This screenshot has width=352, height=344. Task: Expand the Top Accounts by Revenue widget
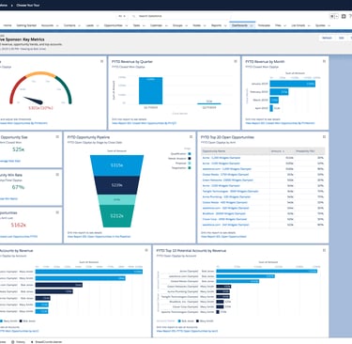146,250
